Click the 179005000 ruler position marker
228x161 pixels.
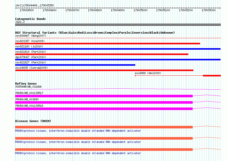(x=140, y=10)
